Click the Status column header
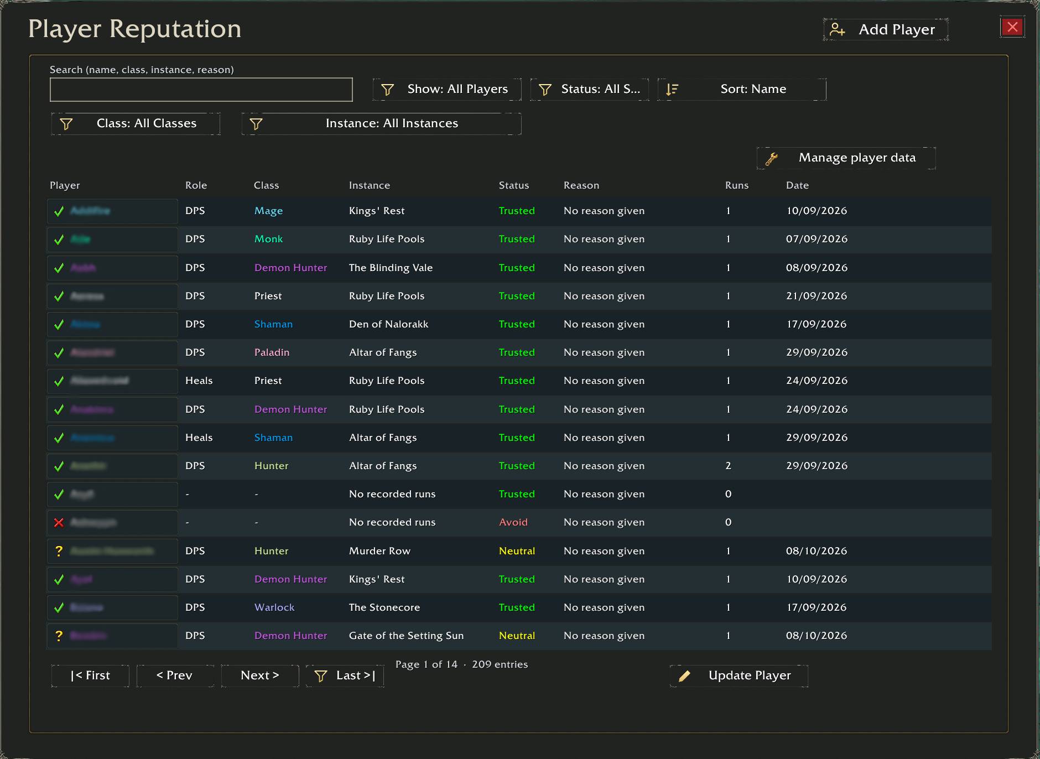The image size is (1040, 759). (514, 185)
